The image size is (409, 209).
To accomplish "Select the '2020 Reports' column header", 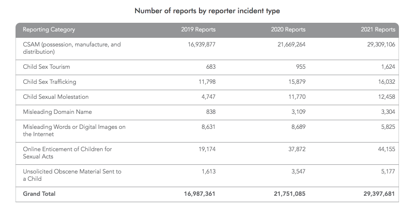I will pos(288,30).
